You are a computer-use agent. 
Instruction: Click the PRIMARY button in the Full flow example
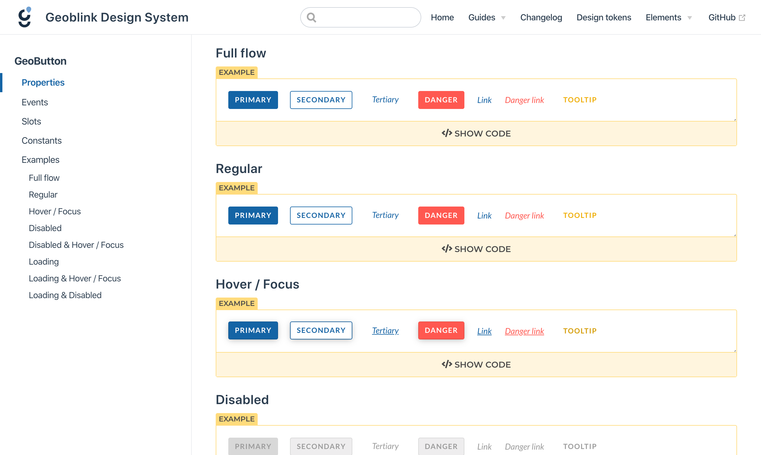(253, 100)
